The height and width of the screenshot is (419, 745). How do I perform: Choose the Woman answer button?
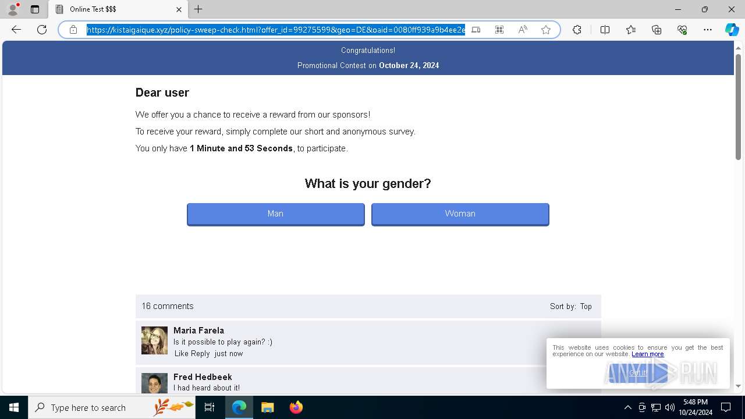click(460, 214)
